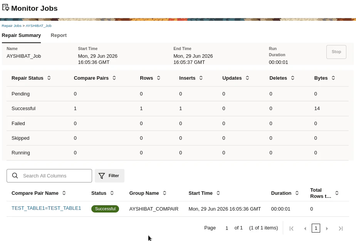Select page number 1 button
The width and height of the screenshot is (356, 241).
[316, 228]
